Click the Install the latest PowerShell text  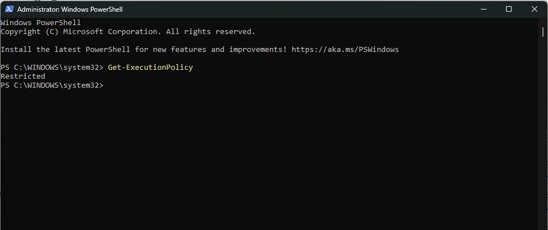(65, 50)
